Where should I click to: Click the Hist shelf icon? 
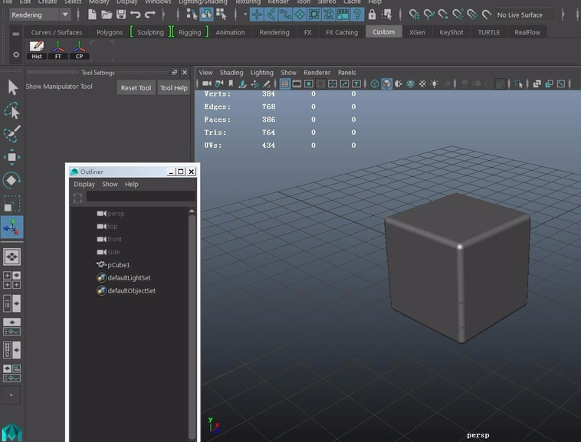pos(36,50)
